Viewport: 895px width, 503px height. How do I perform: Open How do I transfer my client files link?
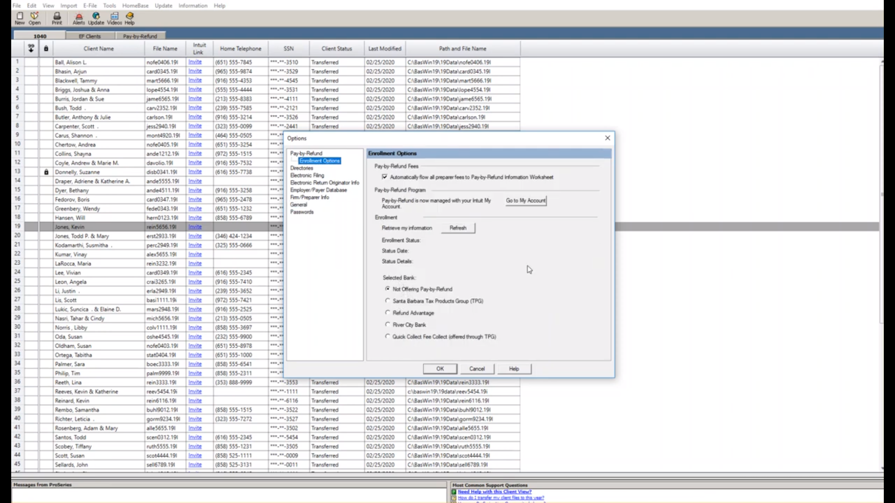pos(501,498)
